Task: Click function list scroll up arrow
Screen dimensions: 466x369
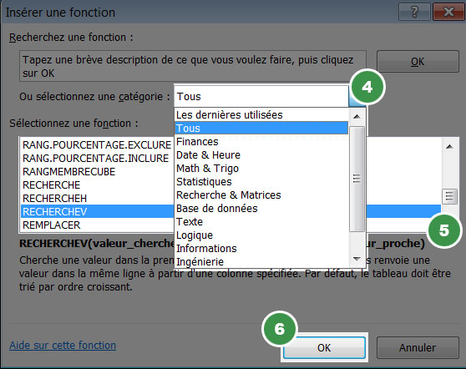Action: point(449,146)
